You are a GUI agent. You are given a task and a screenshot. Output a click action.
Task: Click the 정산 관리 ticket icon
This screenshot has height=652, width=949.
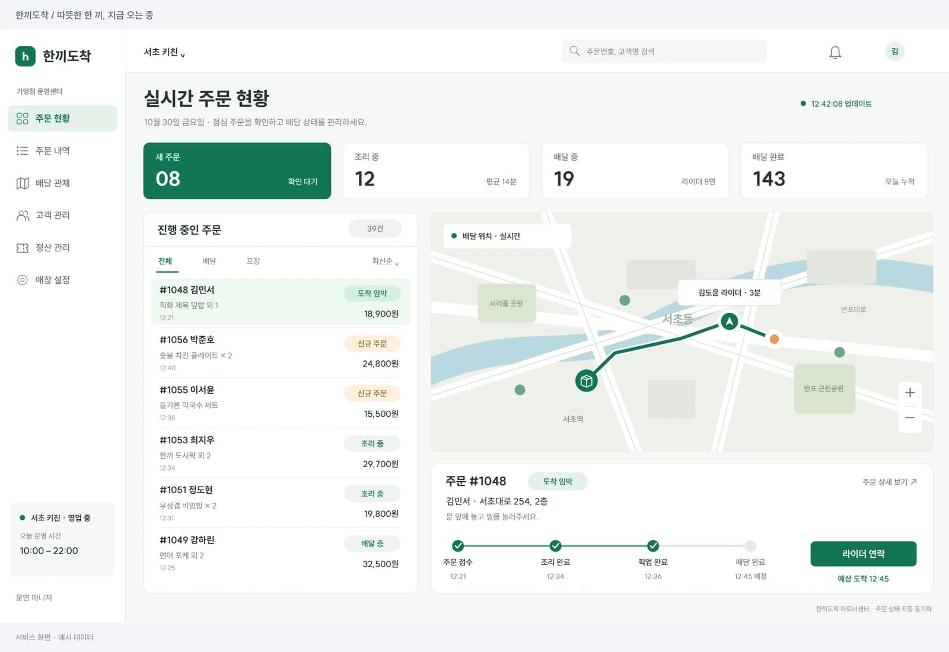tap(23, 248)
